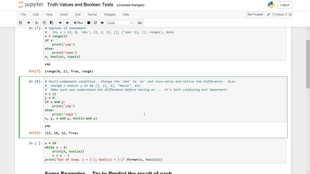The image size is (310, 174).
Task: Open the command palette keyboard icon
Action: point(139,23)
